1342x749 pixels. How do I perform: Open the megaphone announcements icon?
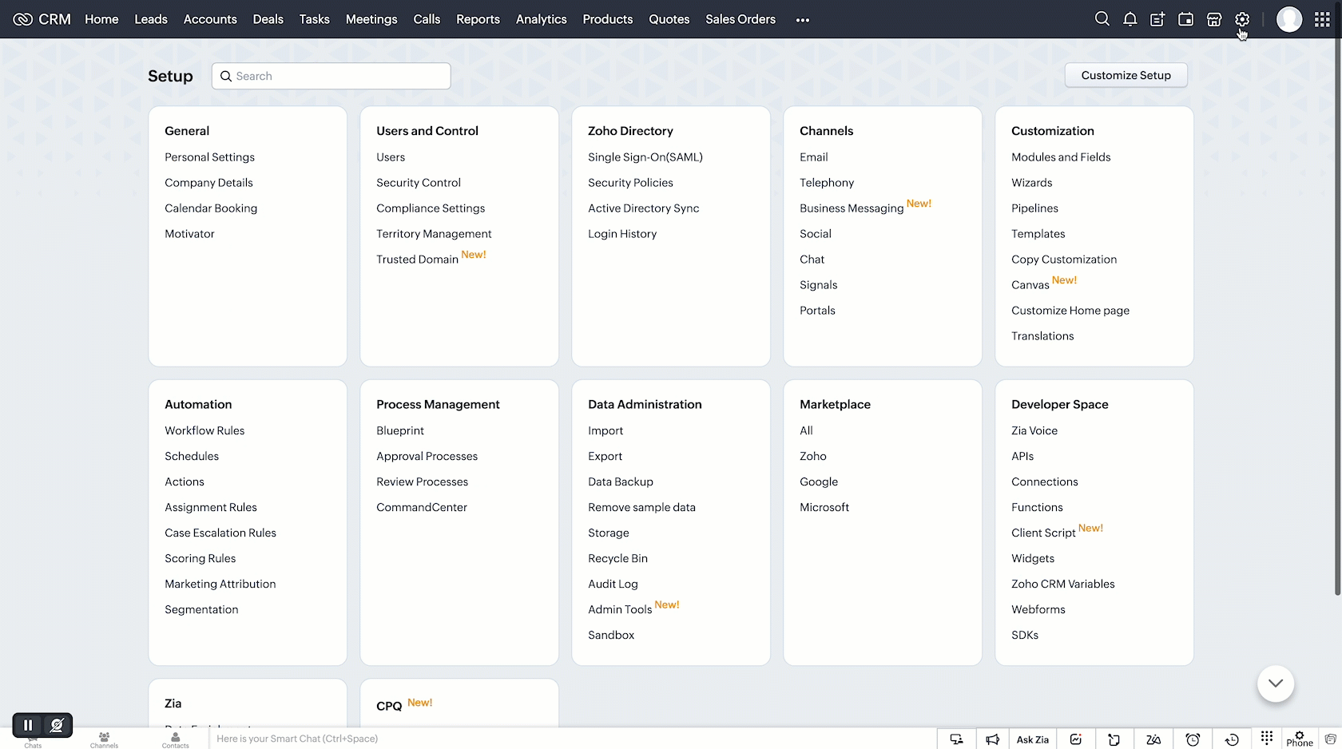[992, 739]
